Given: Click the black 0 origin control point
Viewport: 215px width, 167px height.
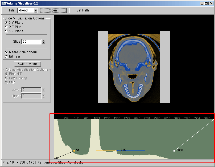Looking at the screenshot, I should point(55,159).
